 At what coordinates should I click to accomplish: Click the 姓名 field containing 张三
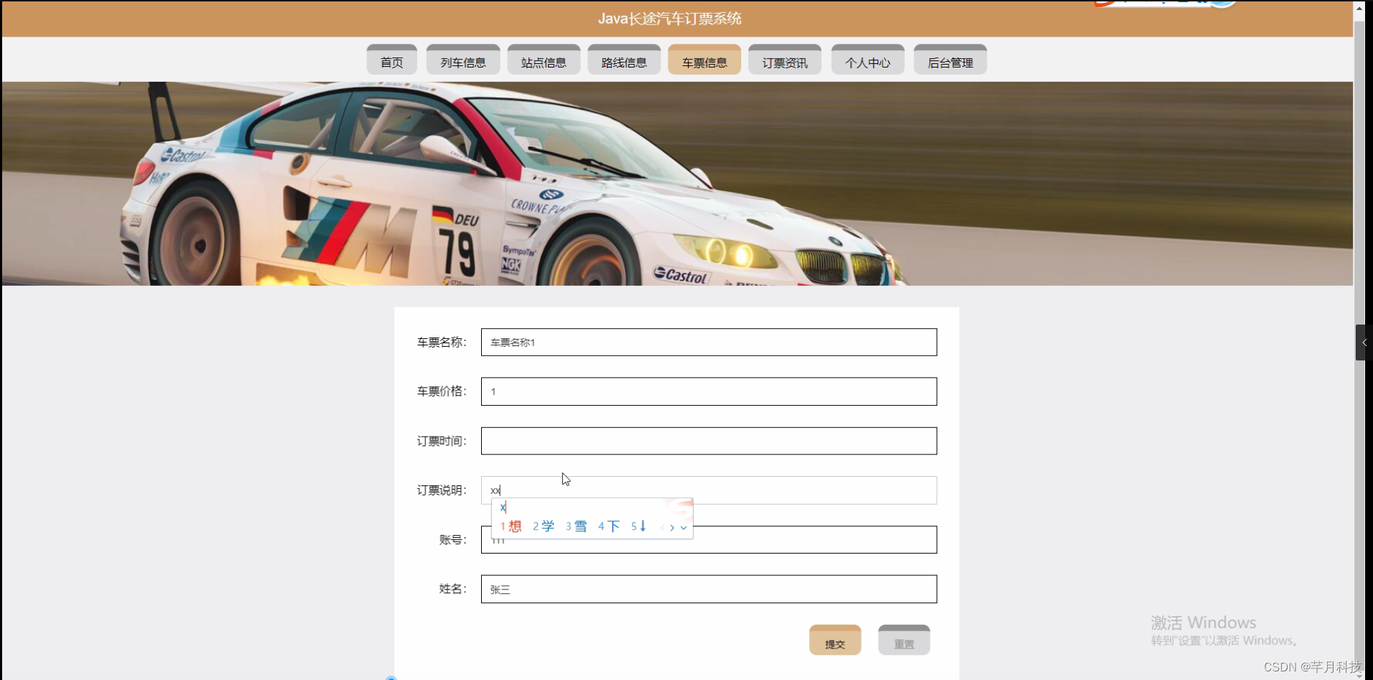coord(709,589)
